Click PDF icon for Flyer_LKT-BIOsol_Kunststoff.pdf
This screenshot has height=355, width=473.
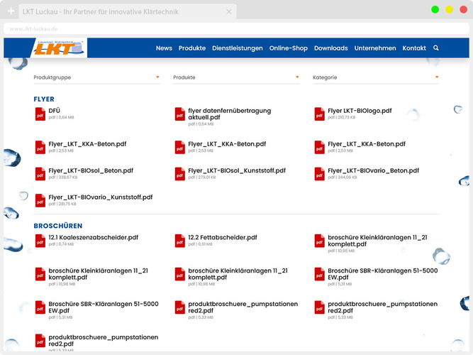coord(180,174)
